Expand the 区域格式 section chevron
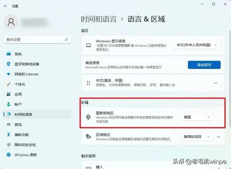231x169 pixels. [219, 137]
